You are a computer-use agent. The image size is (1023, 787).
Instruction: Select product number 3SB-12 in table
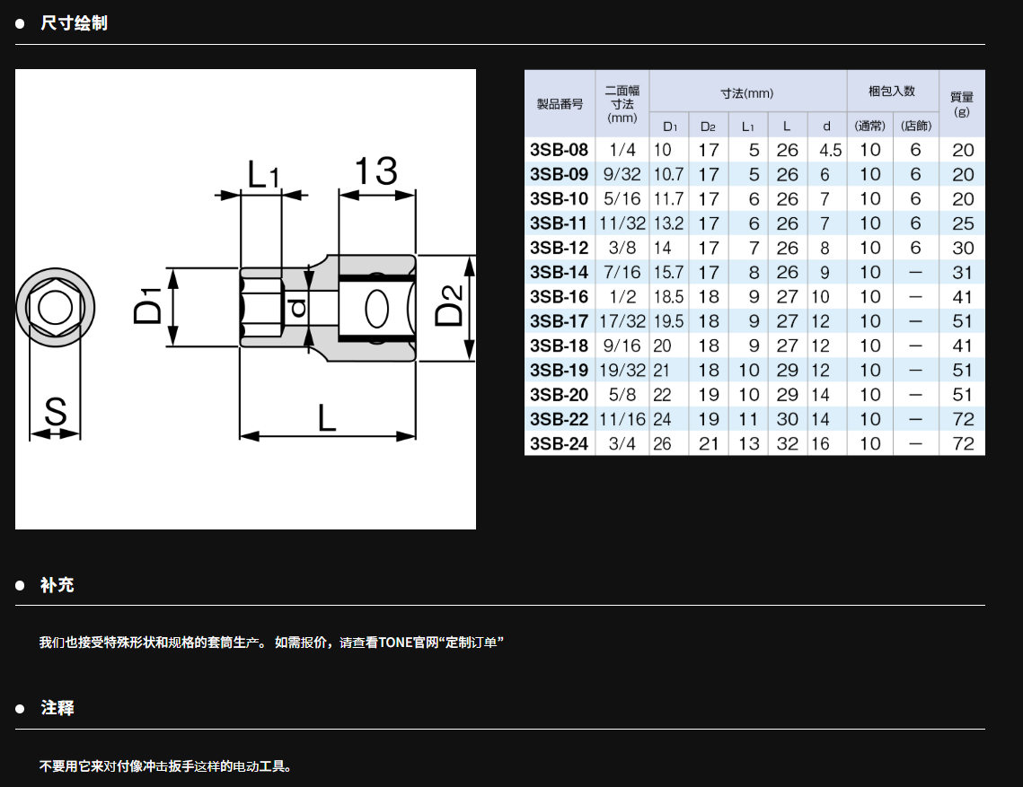(559, 248)
